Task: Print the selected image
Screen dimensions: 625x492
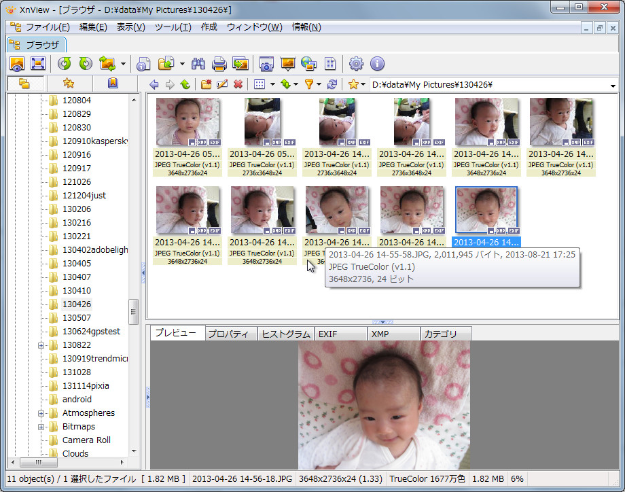Action: 219,63
